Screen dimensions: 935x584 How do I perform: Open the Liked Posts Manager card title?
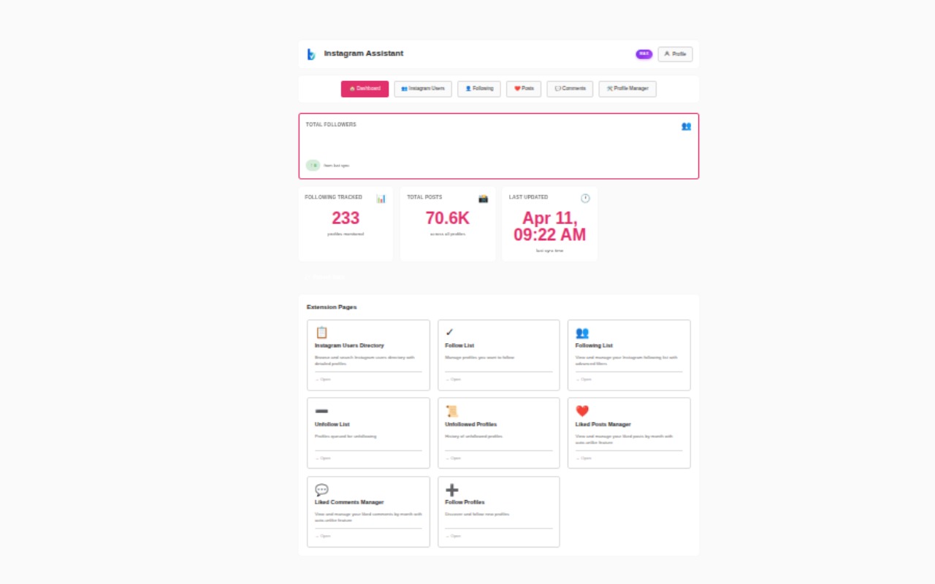[x=603, y=424]
